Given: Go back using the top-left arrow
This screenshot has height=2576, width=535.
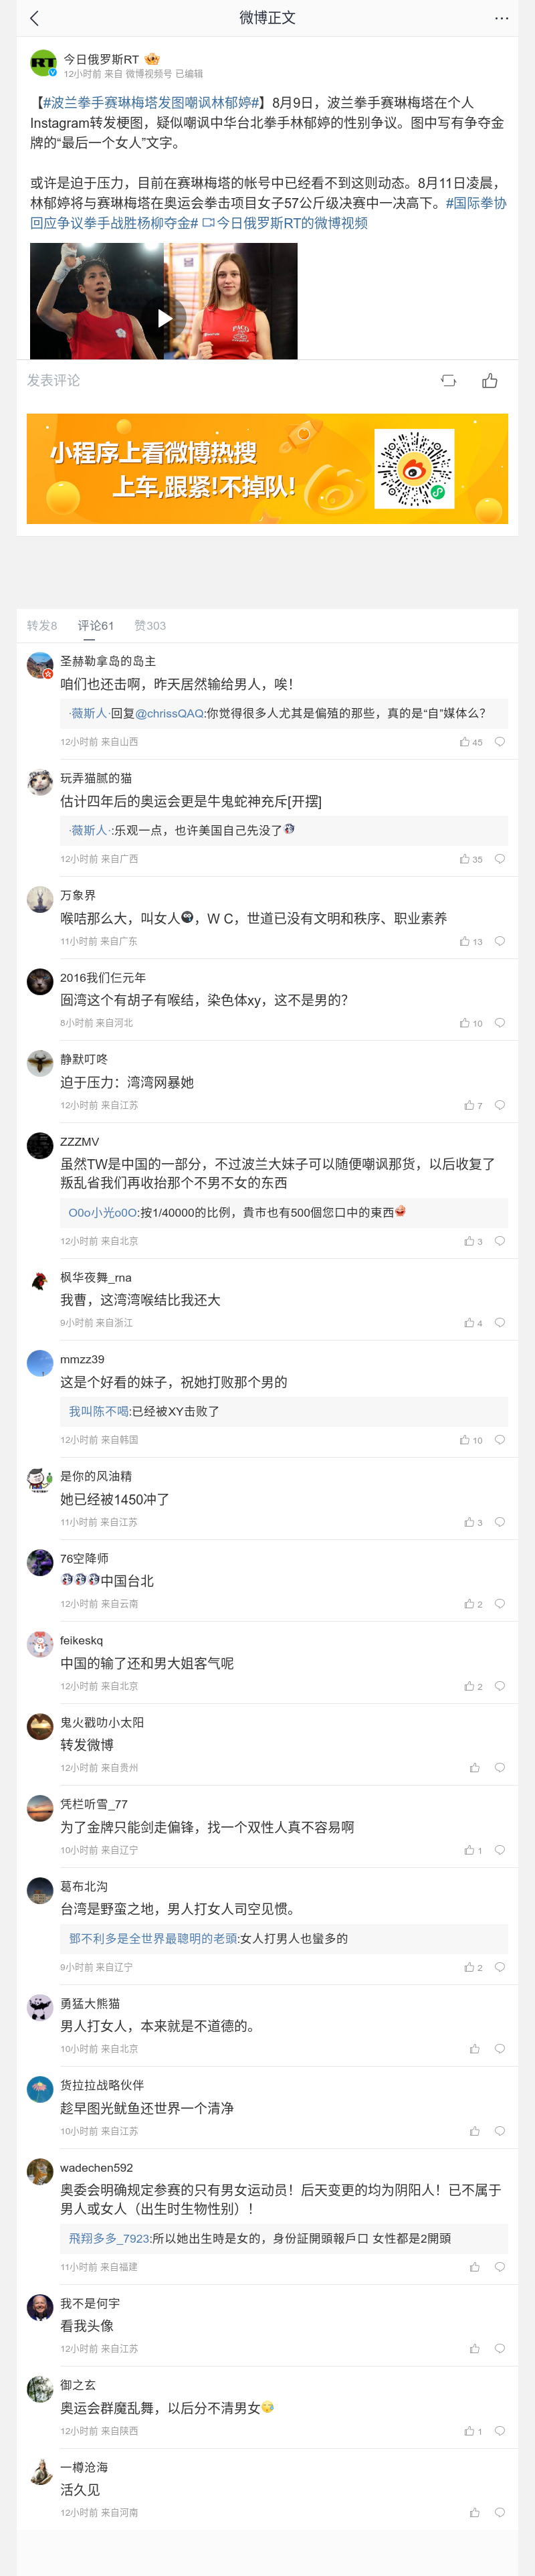Looking at the screenshot, I should (35, 18).
